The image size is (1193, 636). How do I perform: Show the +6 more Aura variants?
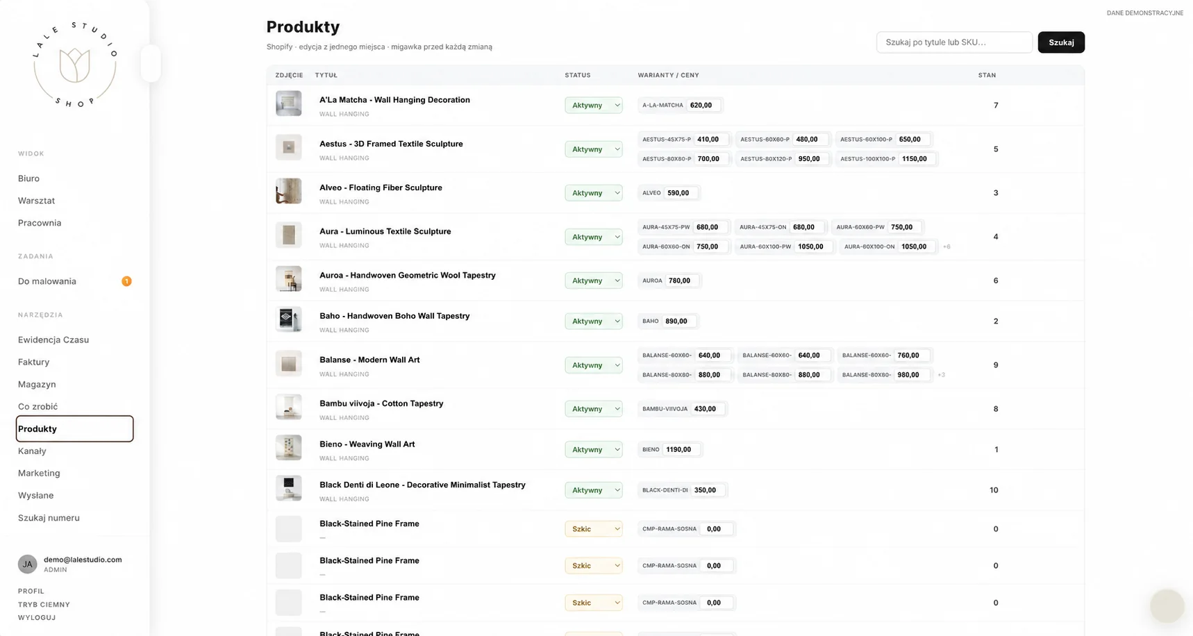pos(946,246)
